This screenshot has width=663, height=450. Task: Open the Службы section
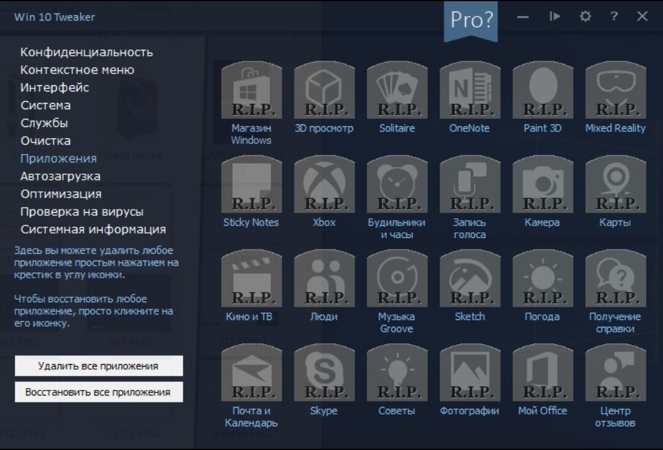click(x=44, y=123)
